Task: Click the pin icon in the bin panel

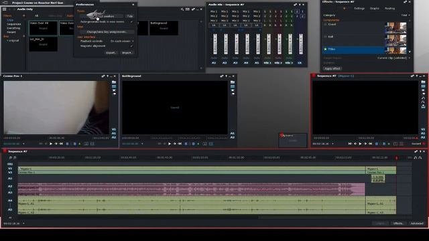Action: click(193, 9)
